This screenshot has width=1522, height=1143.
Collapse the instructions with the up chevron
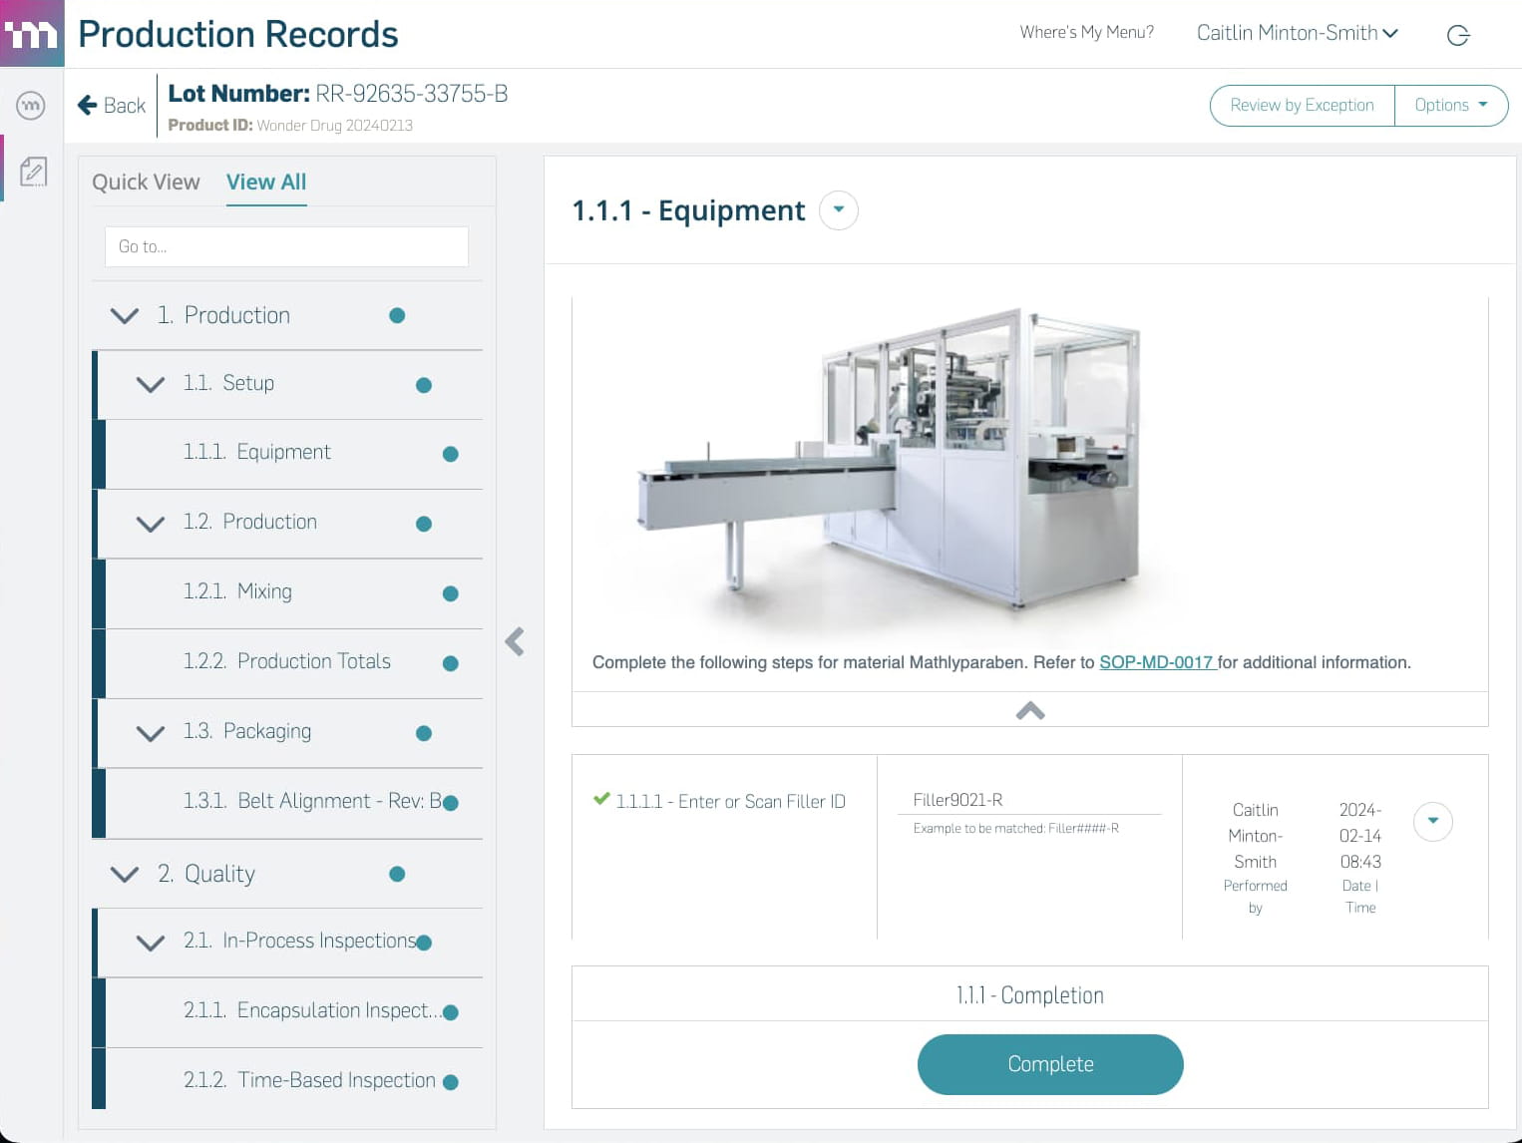tap(1030, 710)
